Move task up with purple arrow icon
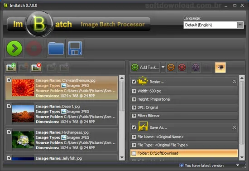 pyautogui.click(x=196, y=67)
